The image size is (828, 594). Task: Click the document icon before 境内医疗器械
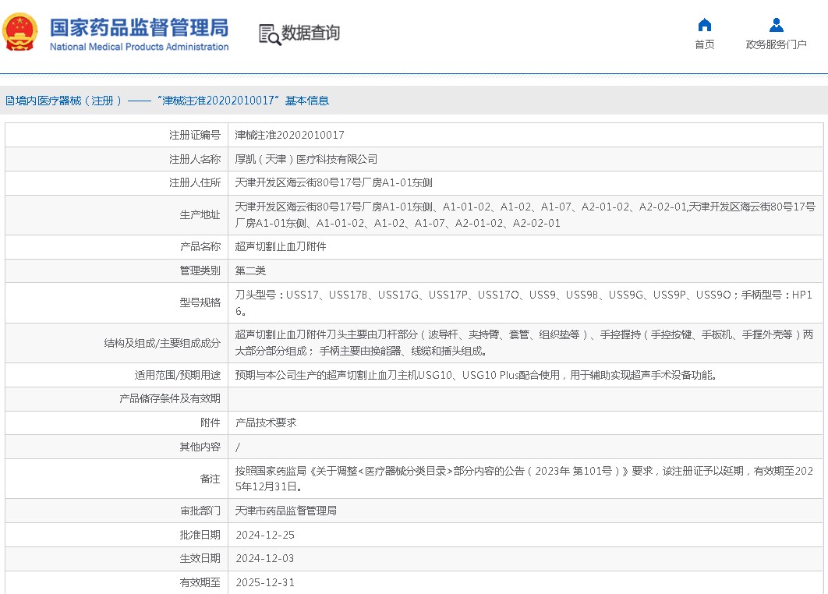[9, 101]
